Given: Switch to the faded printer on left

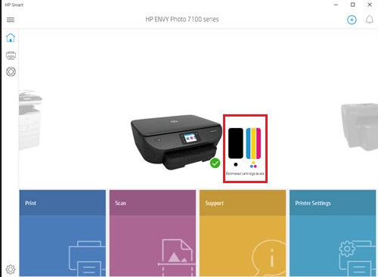Looking at the screenshot, I should pyautogui.click(x=30, y=120).
